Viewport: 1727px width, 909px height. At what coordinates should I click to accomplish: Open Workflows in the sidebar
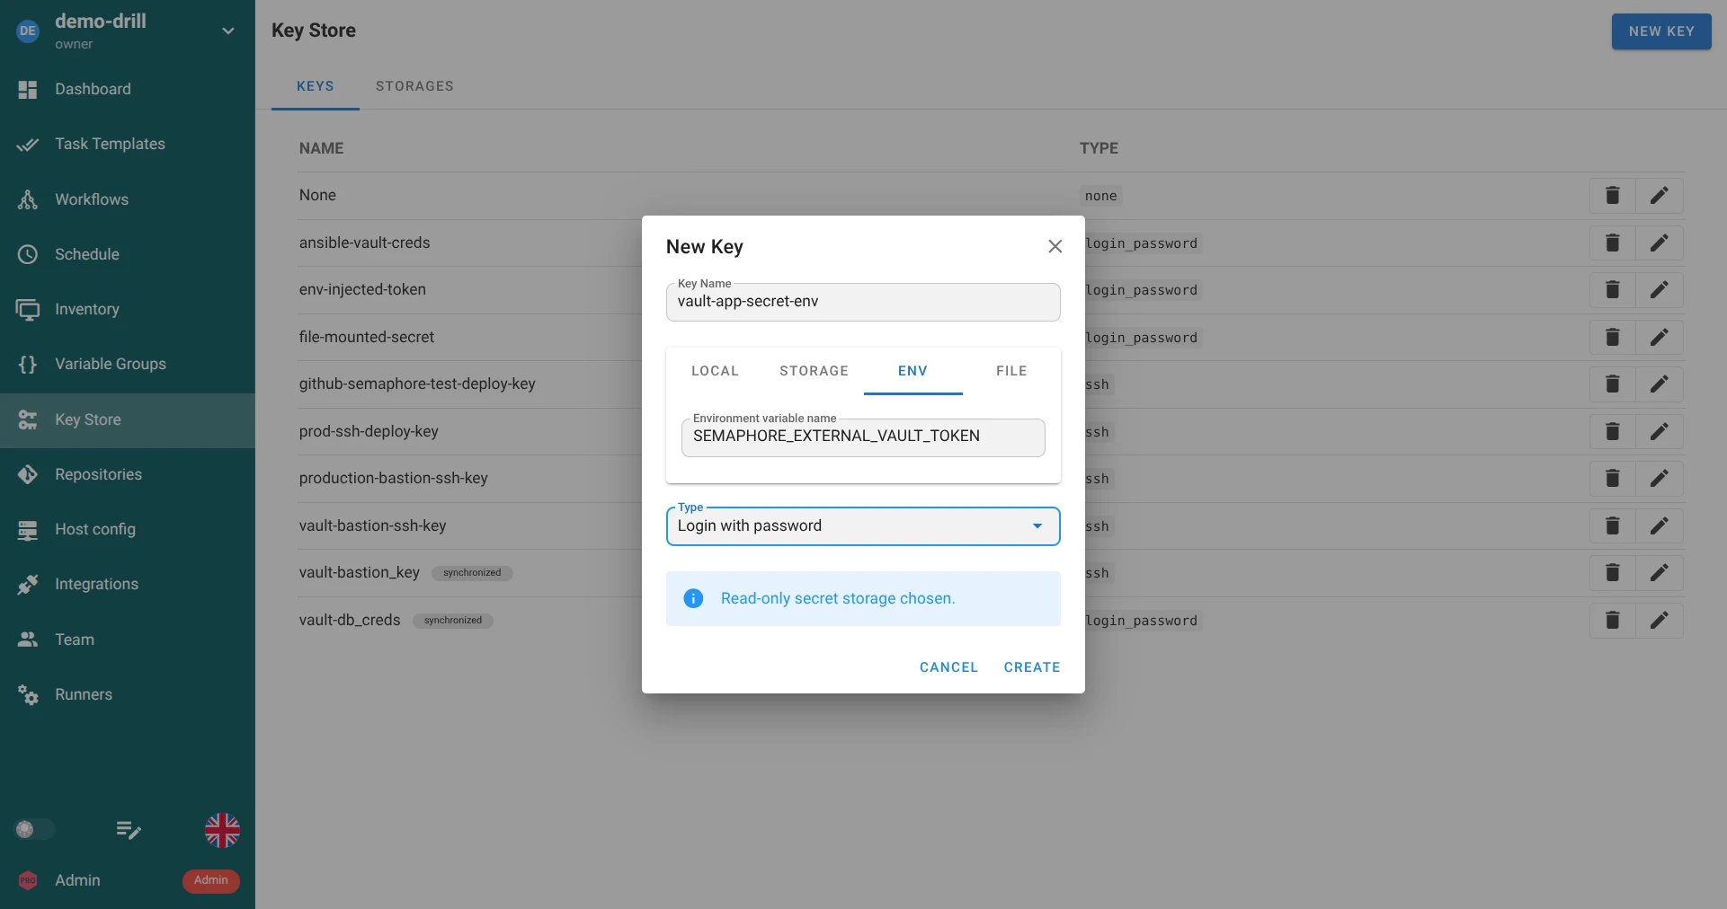(x=128, y=199)
